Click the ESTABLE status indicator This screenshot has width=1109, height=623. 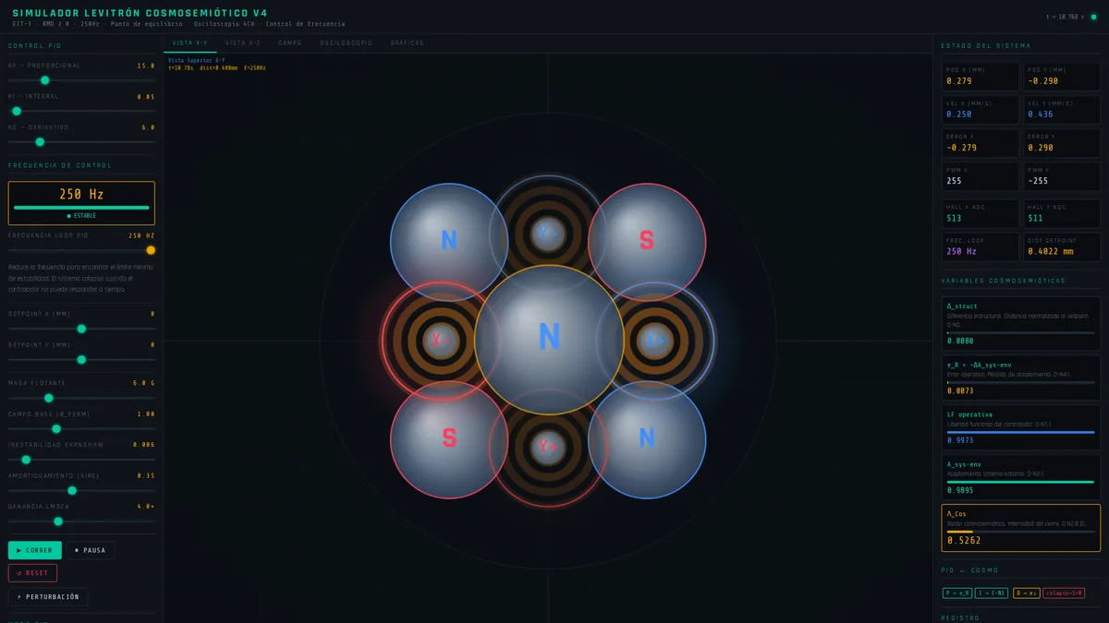pyautogui.click(x=81, y=216)
